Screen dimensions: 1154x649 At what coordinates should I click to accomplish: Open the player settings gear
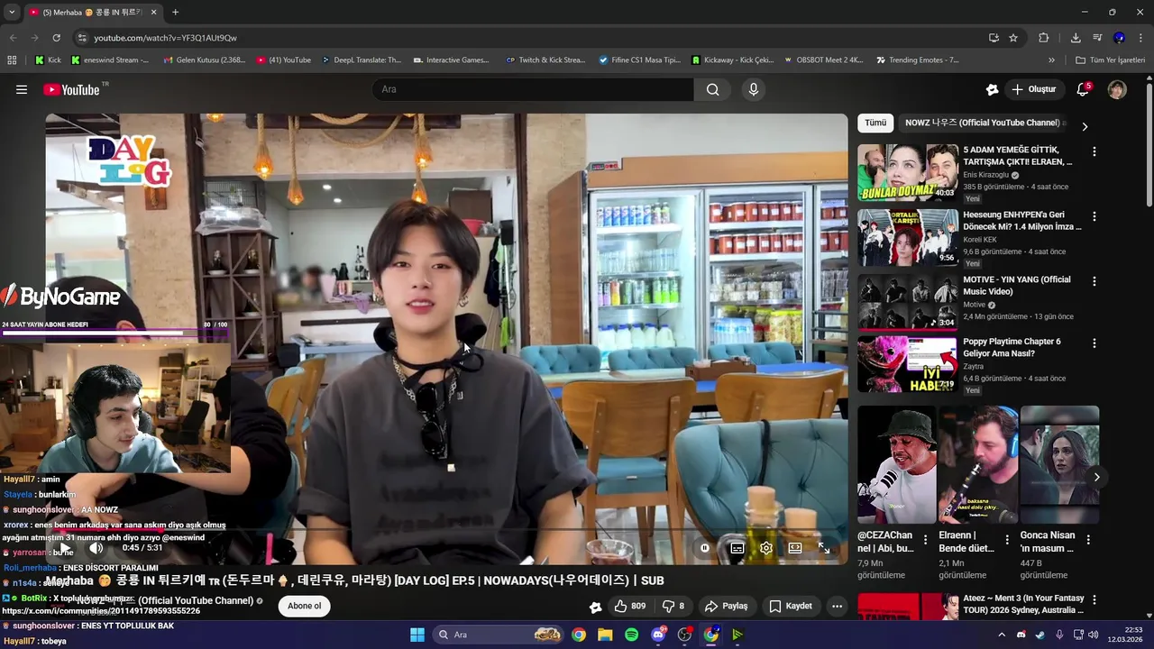coord(765,548)
